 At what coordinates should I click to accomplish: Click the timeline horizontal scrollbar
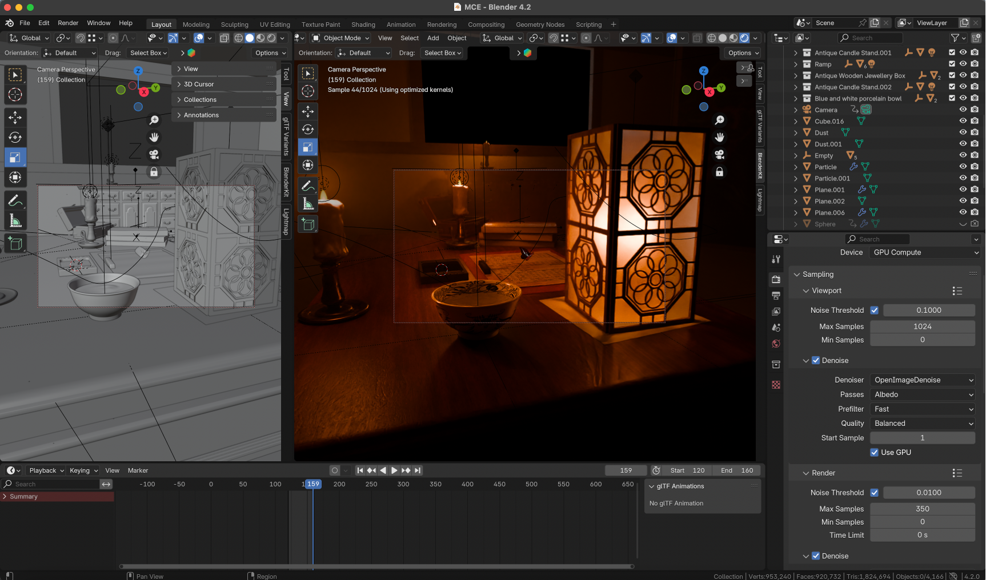[x=377, y=566]
